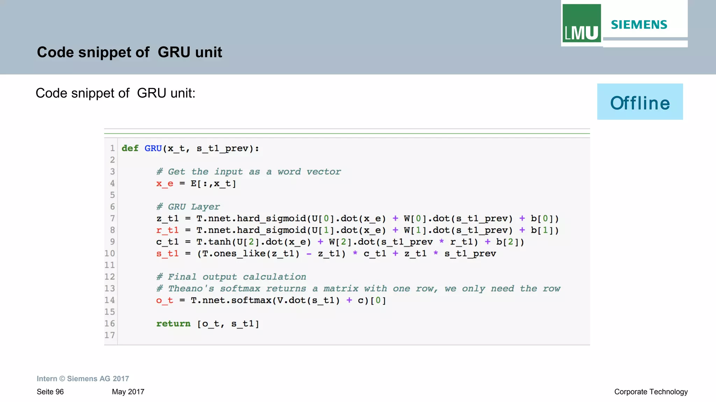Click the 'def GRU(x_t, s_t1_prev):' code line
716x402 pixels.
[x=190, y=148]
